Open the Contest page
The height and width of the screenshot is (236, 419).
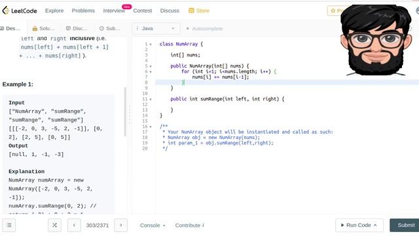point(143,10)
